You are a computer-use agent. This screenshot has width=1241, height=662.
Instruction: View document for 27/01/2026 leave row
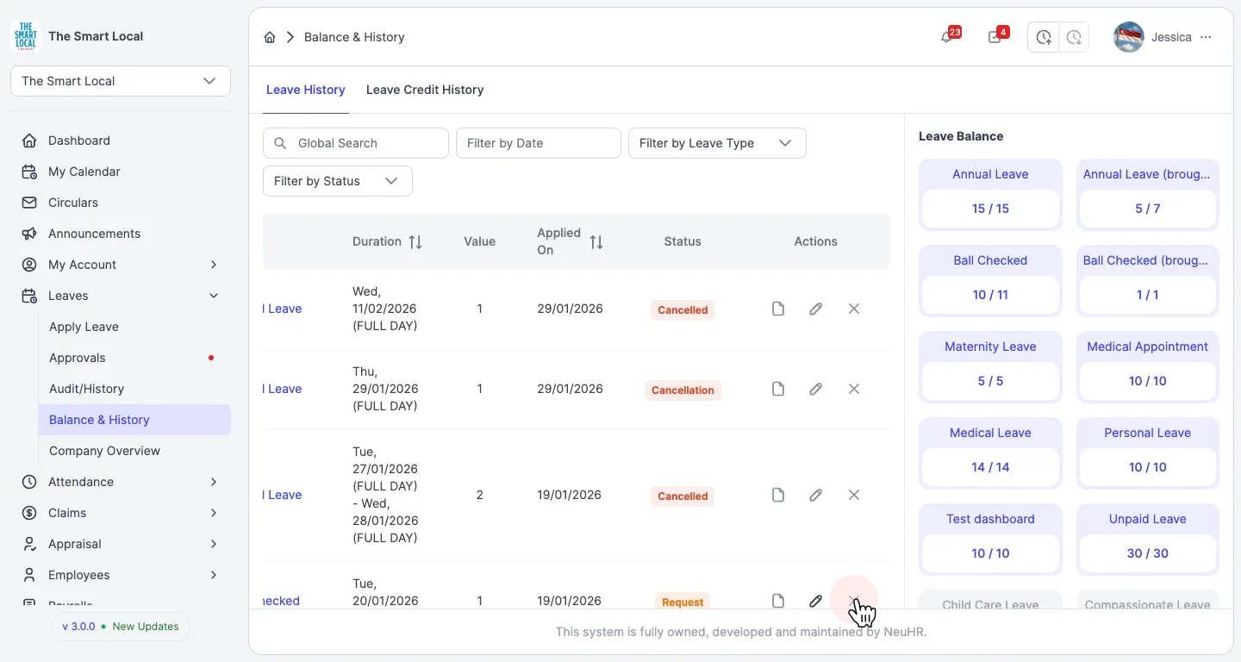(778, 495)
